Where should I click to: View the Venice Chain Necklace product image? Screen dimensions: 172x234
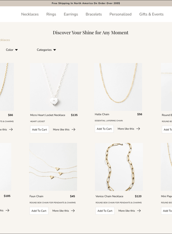coord(119,167)
